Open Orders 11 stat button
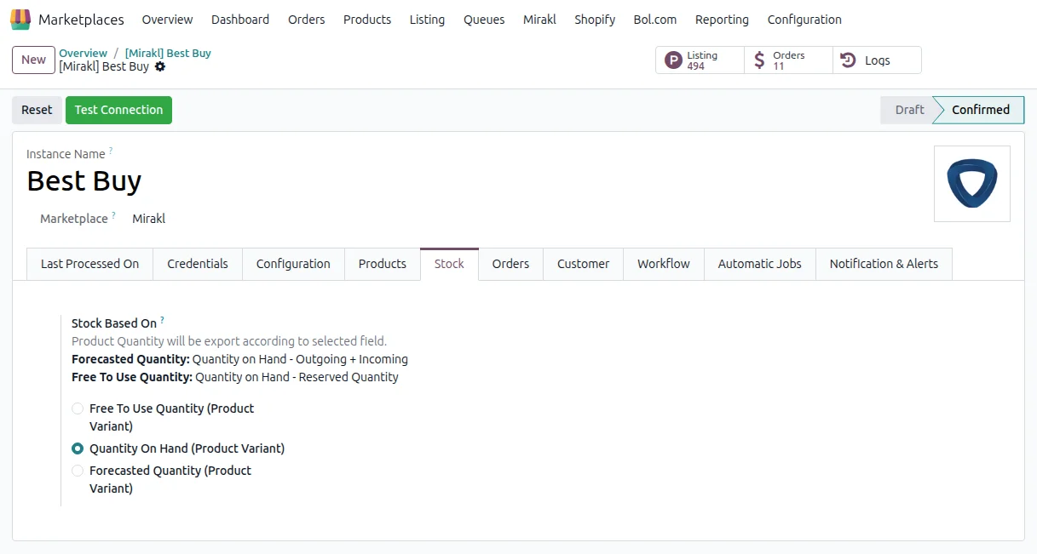 788,60
